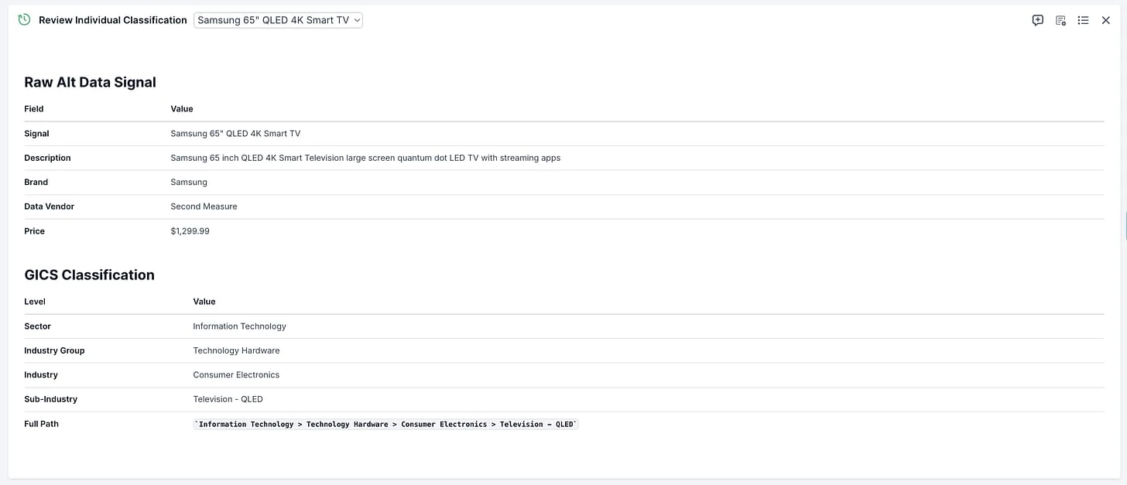The image size is (1127, 485).
Task: Click the green classification history icon
Action: tap(23, 19)
